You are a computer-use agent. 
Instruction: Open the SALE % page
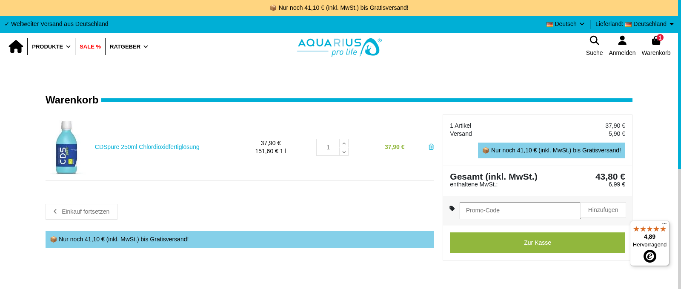point(90,47)
